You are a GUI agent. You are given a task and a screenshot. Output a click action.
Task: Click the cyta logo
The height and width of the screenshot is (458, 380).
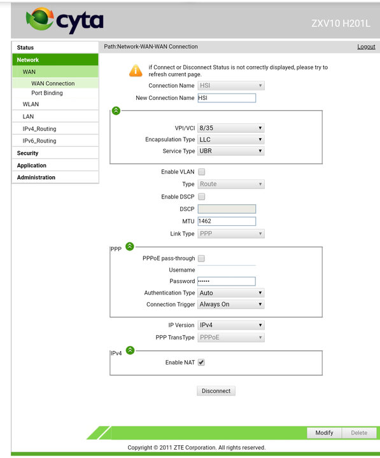pyautogui.click(x=64, y=20)
